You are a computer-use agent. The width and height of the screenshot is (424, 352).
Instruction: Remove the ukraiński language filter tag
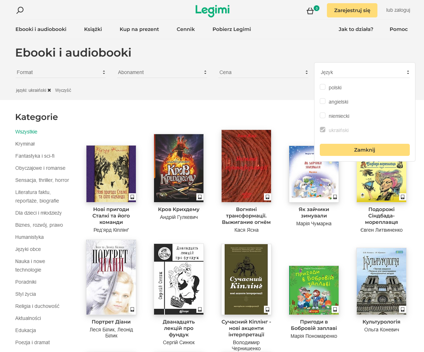click(x=49, y=90)
